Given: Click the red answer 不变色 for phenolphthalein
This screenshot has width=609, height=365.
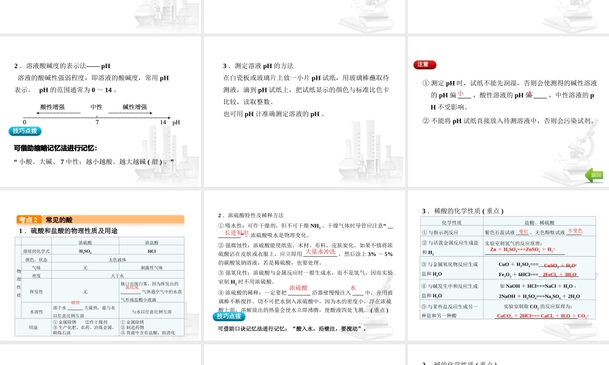Looking at the screenshot, I should pos(576,231).
